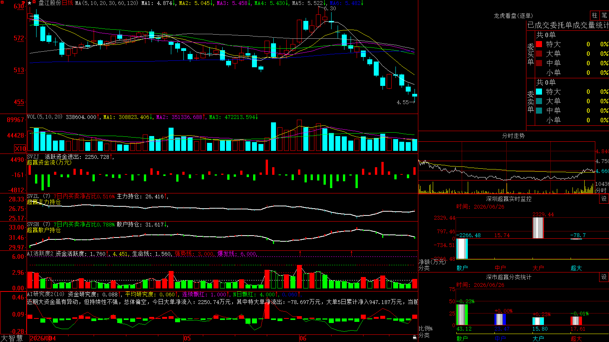Screen dimensions: 609x342
Task: Click the green 散户 bar showing 43.12
Action: tap(462, 315)
